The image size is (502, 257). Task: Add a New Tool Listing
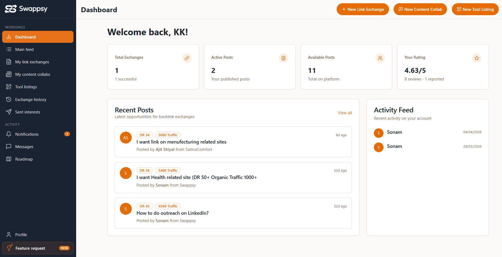475,9
